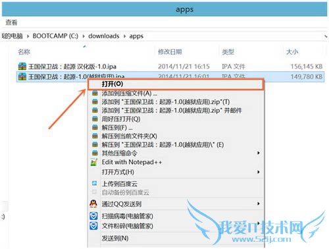Open 发送到(N) menu entry
Image resolution: width=329 pixels, height=249 pixels.
(176, 238)
